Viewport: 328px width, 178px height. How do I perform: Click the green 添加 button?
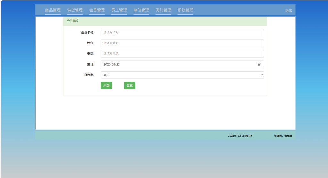pos(106,85)
